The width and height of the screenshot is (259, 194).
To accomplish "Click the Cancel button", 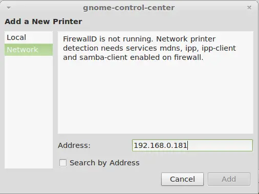I will point(182,179).
